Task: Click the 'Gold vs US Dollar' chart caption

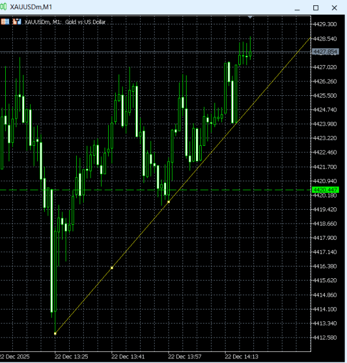Action: [85, 22]
